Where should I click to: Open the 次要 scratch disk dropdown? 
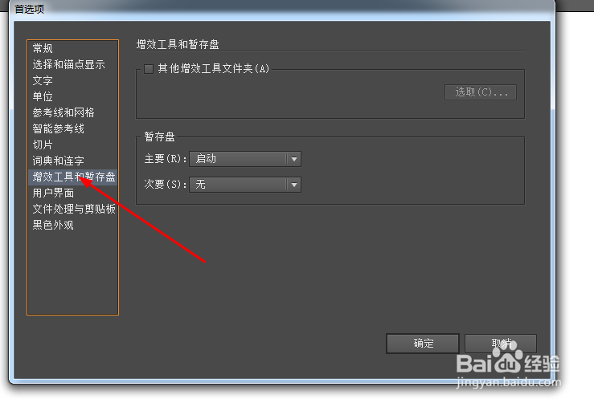(x=245, y=185)
